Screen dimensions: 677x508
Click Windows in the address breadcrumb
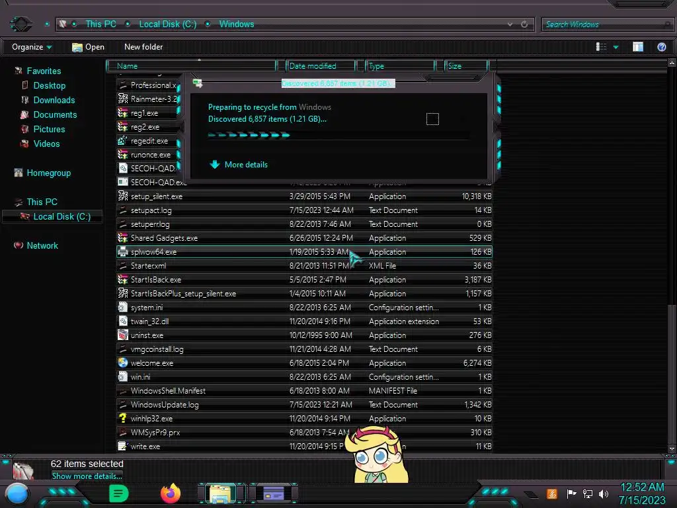pos(237,24)
